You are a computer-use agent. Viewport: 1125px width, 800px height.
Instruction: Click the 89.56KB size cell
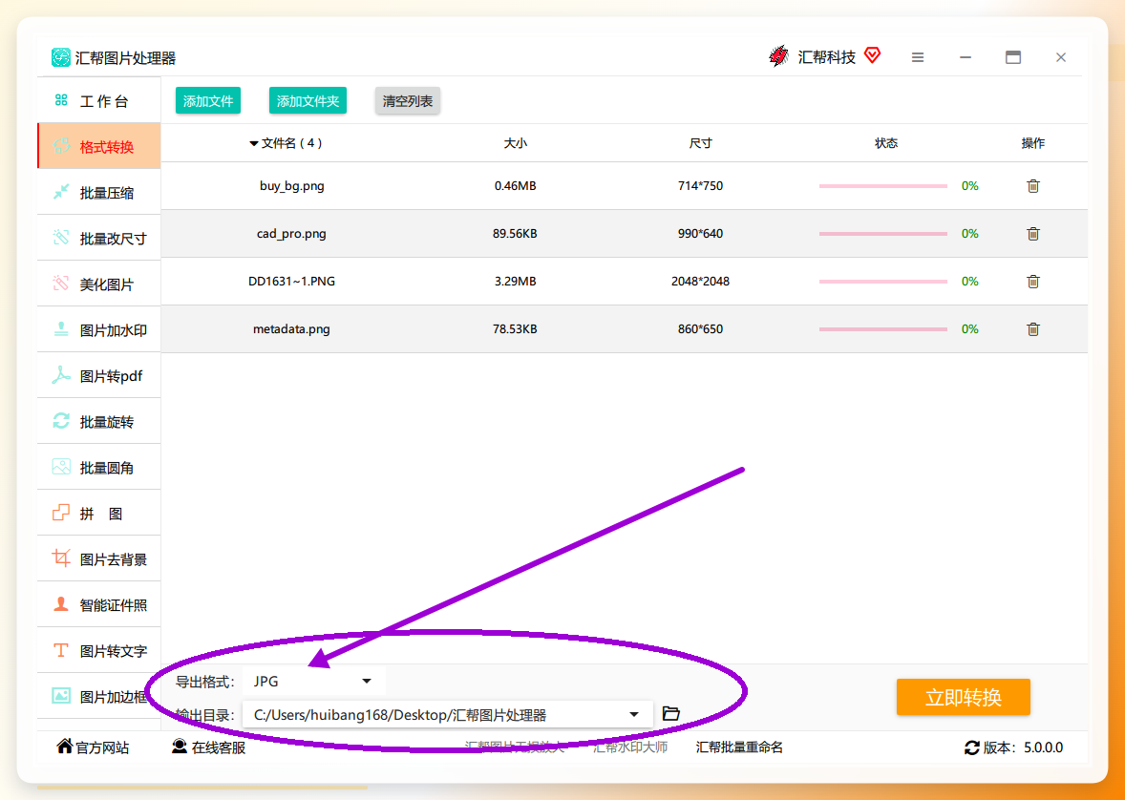(515, 234)
